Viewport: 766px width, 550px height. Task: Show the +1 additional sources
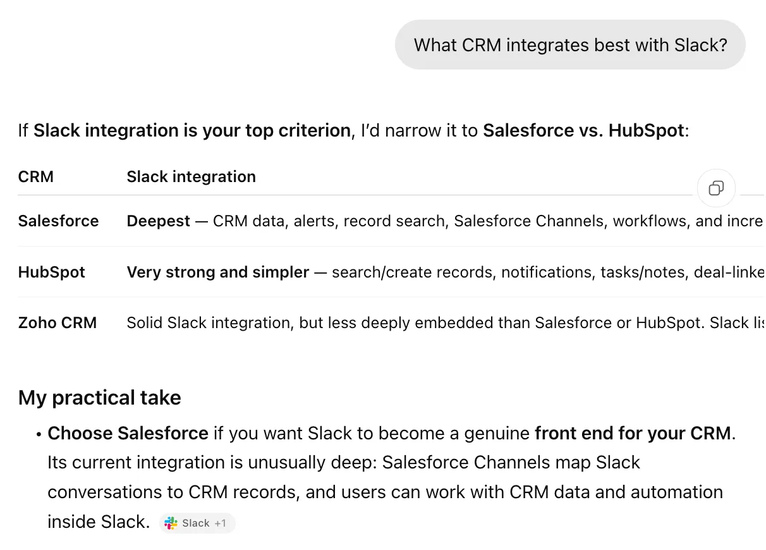[220, 523]
